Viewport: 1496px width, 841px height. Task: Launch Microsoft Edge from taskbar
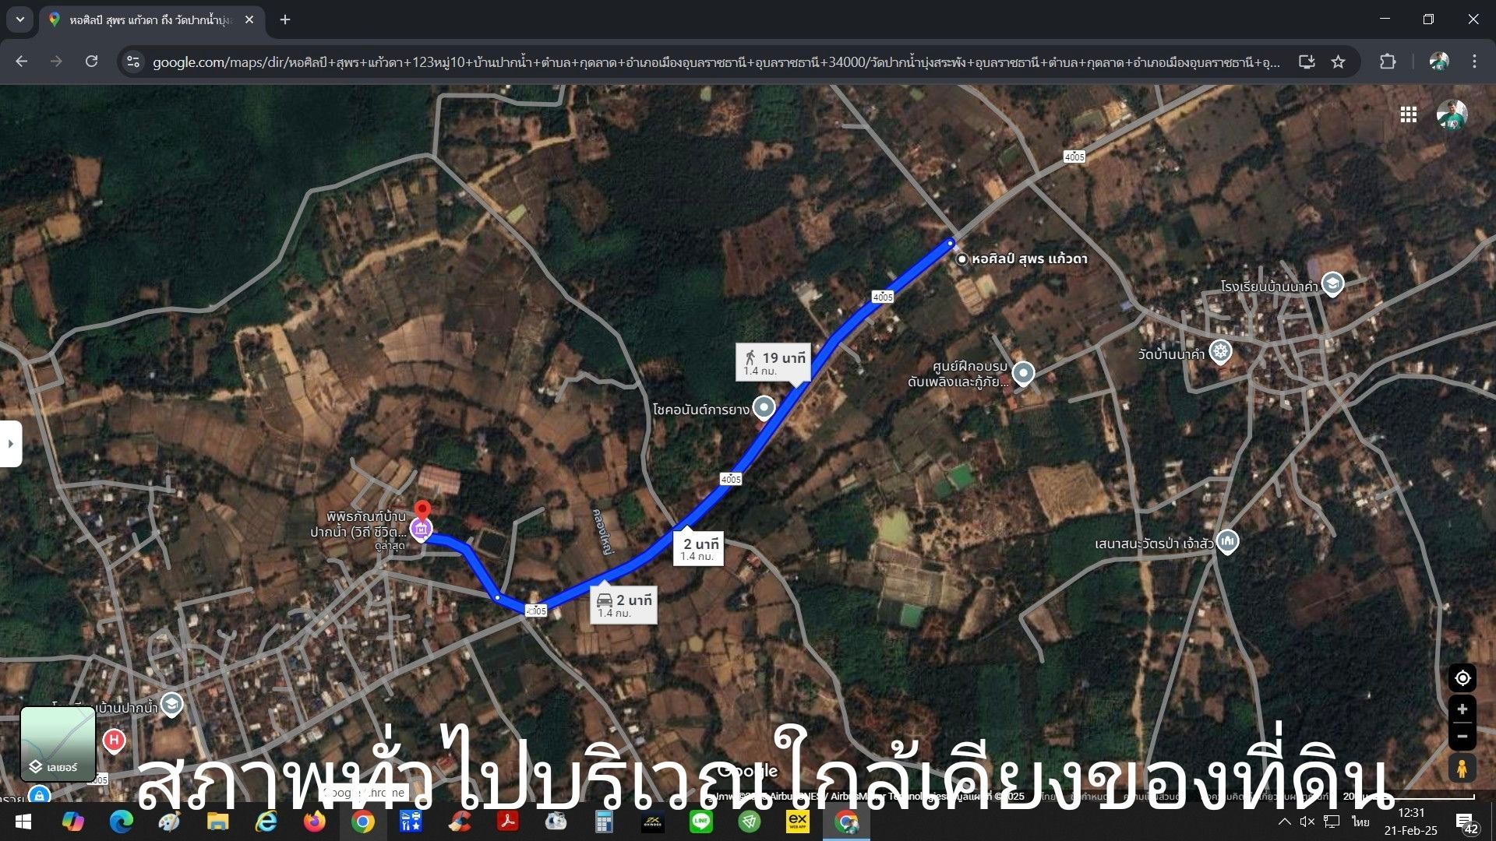[x=121, y=822]
